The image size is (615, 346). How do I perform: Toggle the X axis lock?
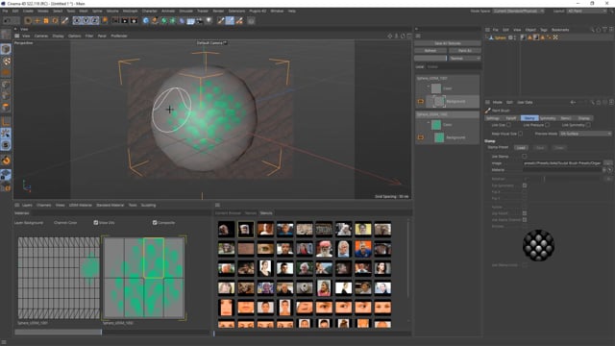point(77,21)
